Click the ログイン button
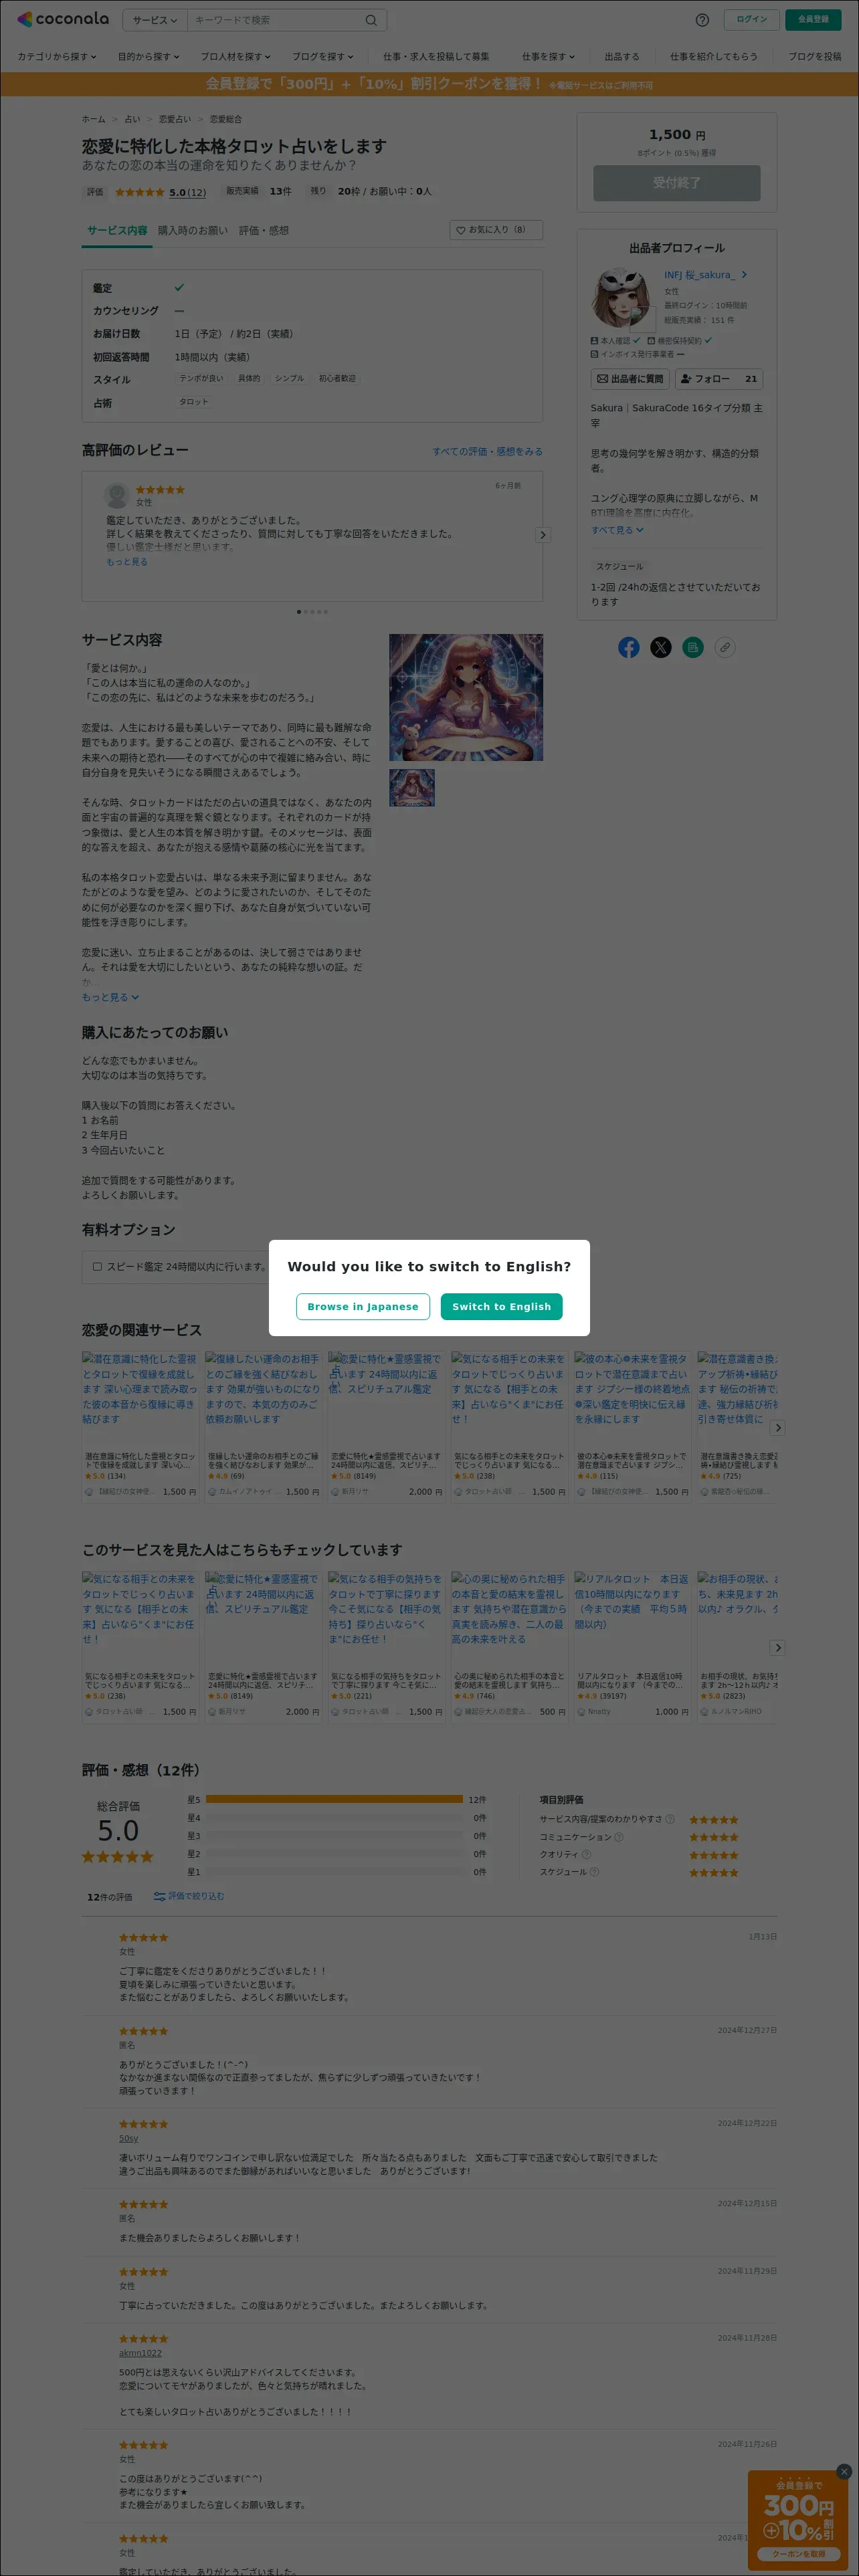The width and height of the screenshot is (859, 2576). (752, 19)
